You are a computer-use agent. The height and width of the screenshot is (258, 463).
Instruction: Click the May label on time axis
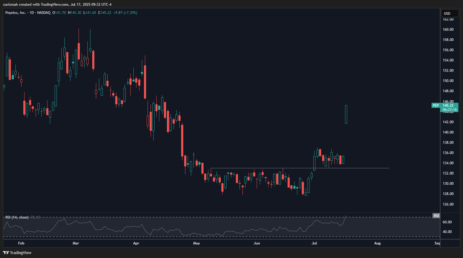click(x=196, y=243)
